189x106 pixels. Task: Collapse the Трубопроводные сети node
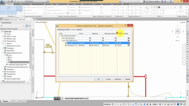[3, 53]
